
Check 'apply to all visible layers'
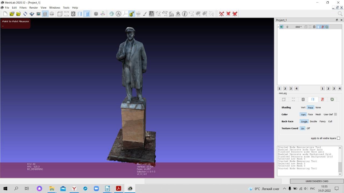[x=338, y=138]
